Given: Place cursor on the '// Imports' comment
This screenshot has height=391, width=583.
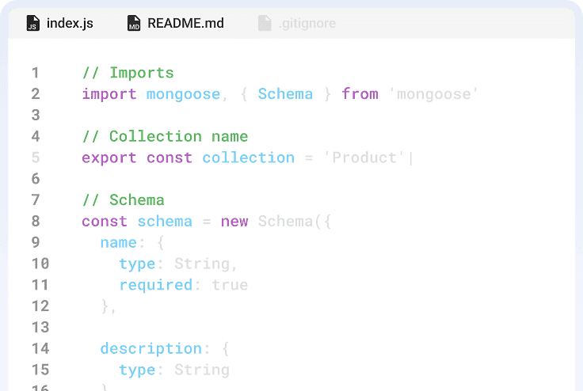Looking at the screenshot, I should (x=128, y=73).
